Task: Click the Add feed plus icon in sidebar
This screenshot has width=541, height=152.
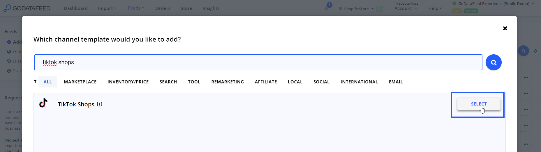Action: pyautogui.click(x=9, y=42)
